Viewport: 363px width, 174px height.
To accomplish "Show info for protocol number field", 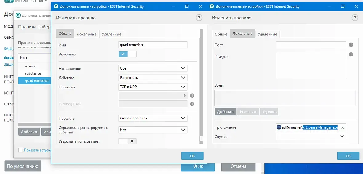I will click(x=192, y=95).
